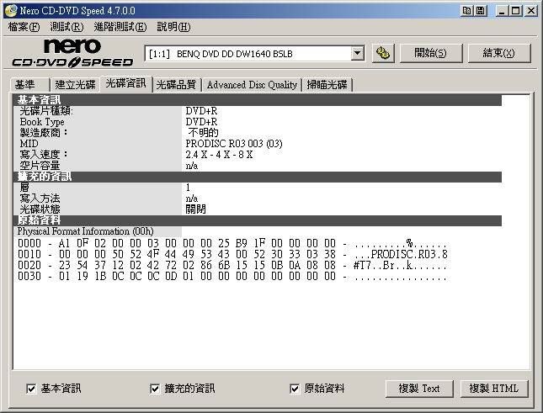Maximize the Nero CD-DVD Speed window
The image size is (543, 413).
(x=516, y=11)
